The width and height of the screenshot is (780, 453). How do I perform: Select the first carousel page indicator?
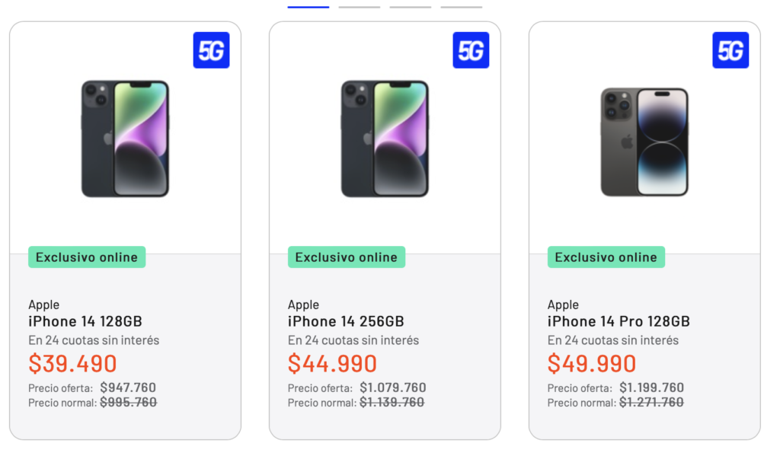pos(308,7)
